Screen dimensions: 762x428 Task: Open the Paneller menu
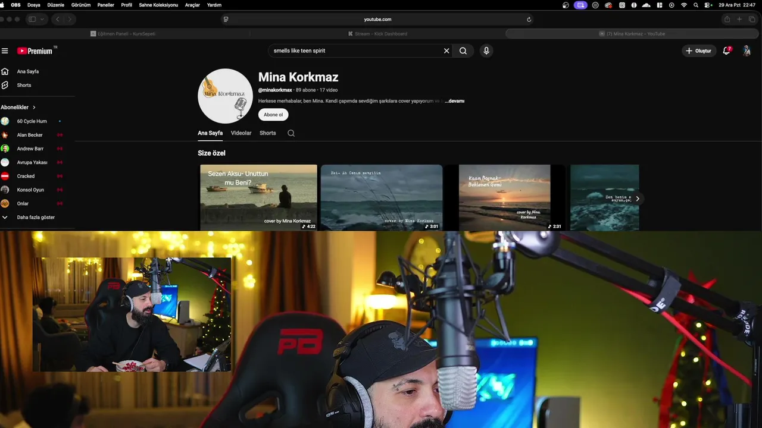pyautogui.click(x=106, y=5)
